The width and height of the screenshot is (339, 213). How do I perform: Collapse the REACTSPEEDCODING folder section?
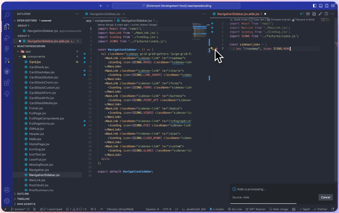point(31,46)
